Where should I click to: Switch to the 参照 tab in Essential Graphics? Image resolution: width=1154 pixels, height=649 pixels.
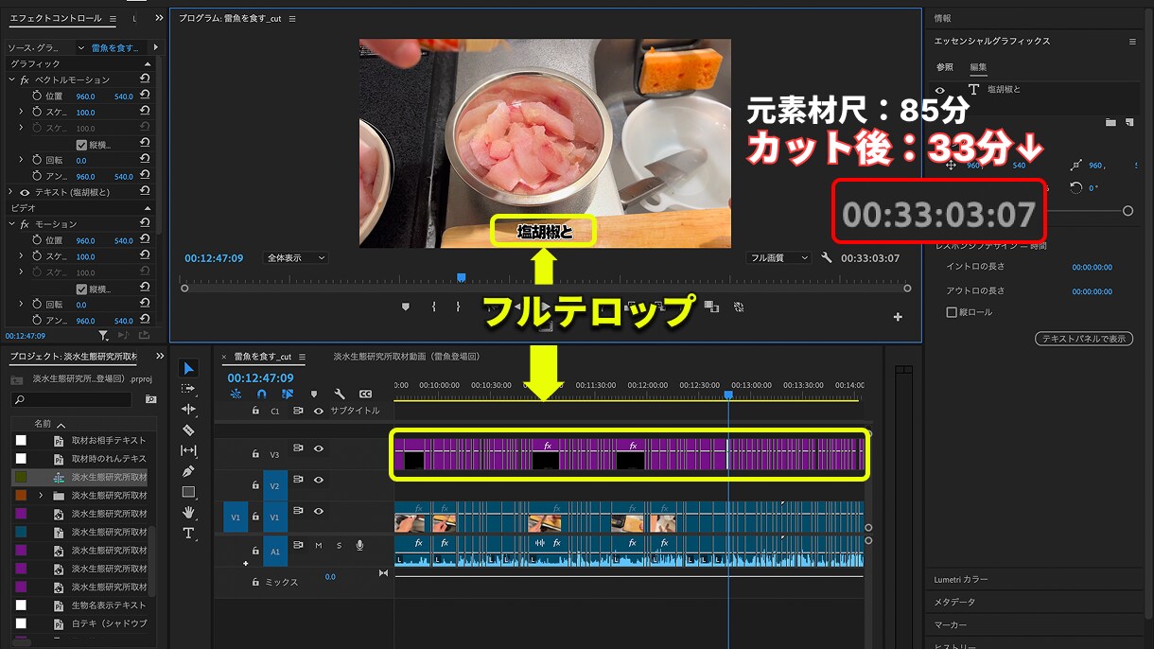[945, 67]
